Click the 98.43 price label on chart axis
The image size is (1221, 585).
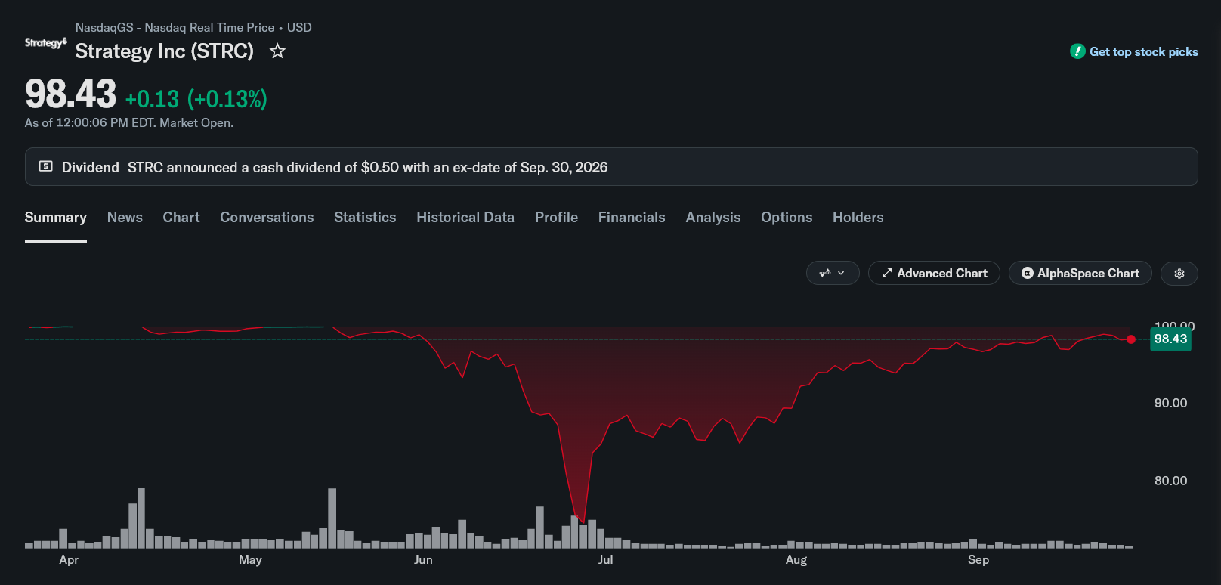(x=1170, y=339)
